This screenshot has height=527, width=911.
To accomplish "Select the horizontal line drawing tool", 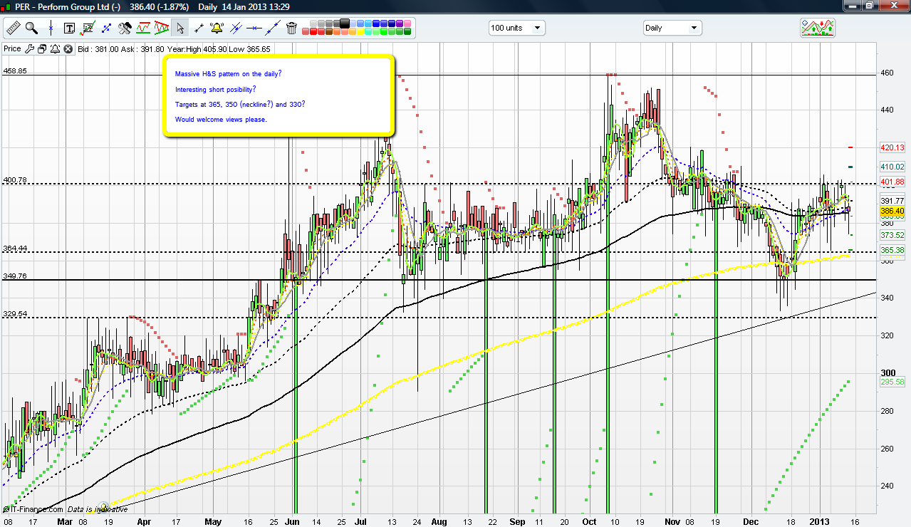I will 254,28.
